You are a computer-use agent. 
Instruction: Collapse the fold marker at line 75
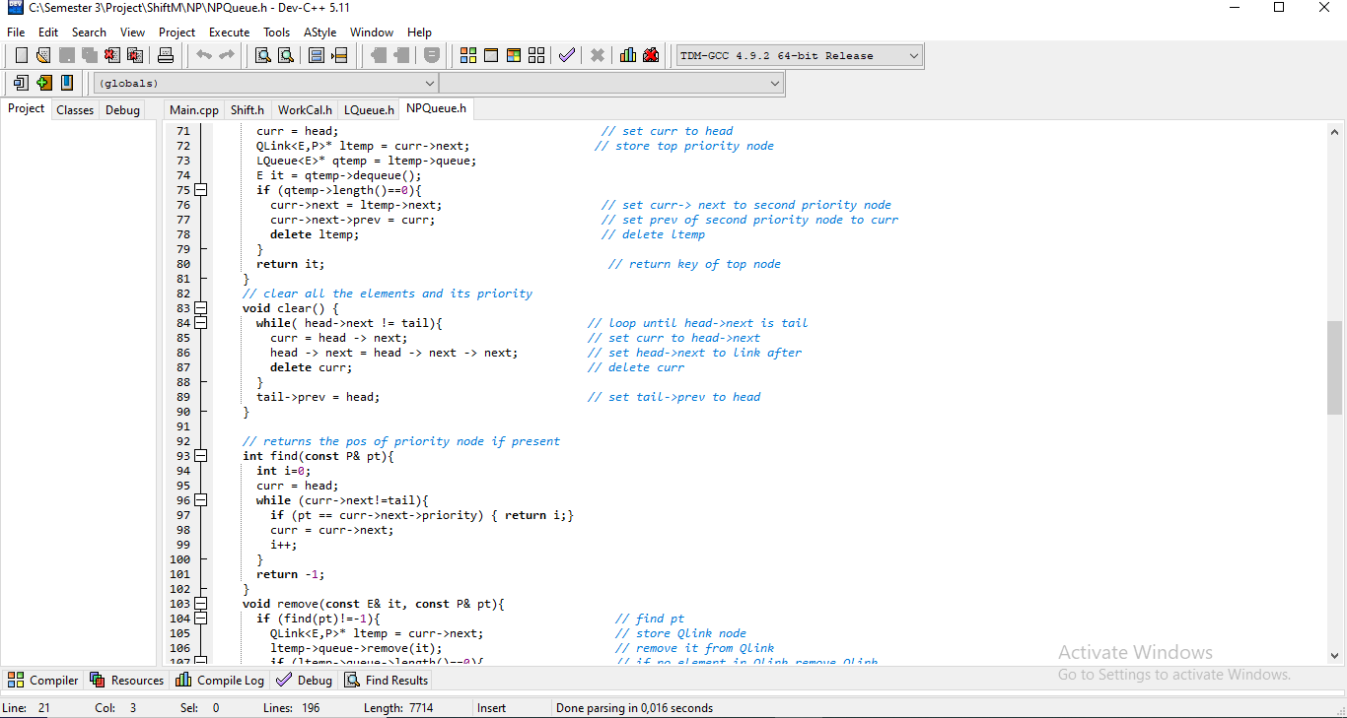click(200, 190)
